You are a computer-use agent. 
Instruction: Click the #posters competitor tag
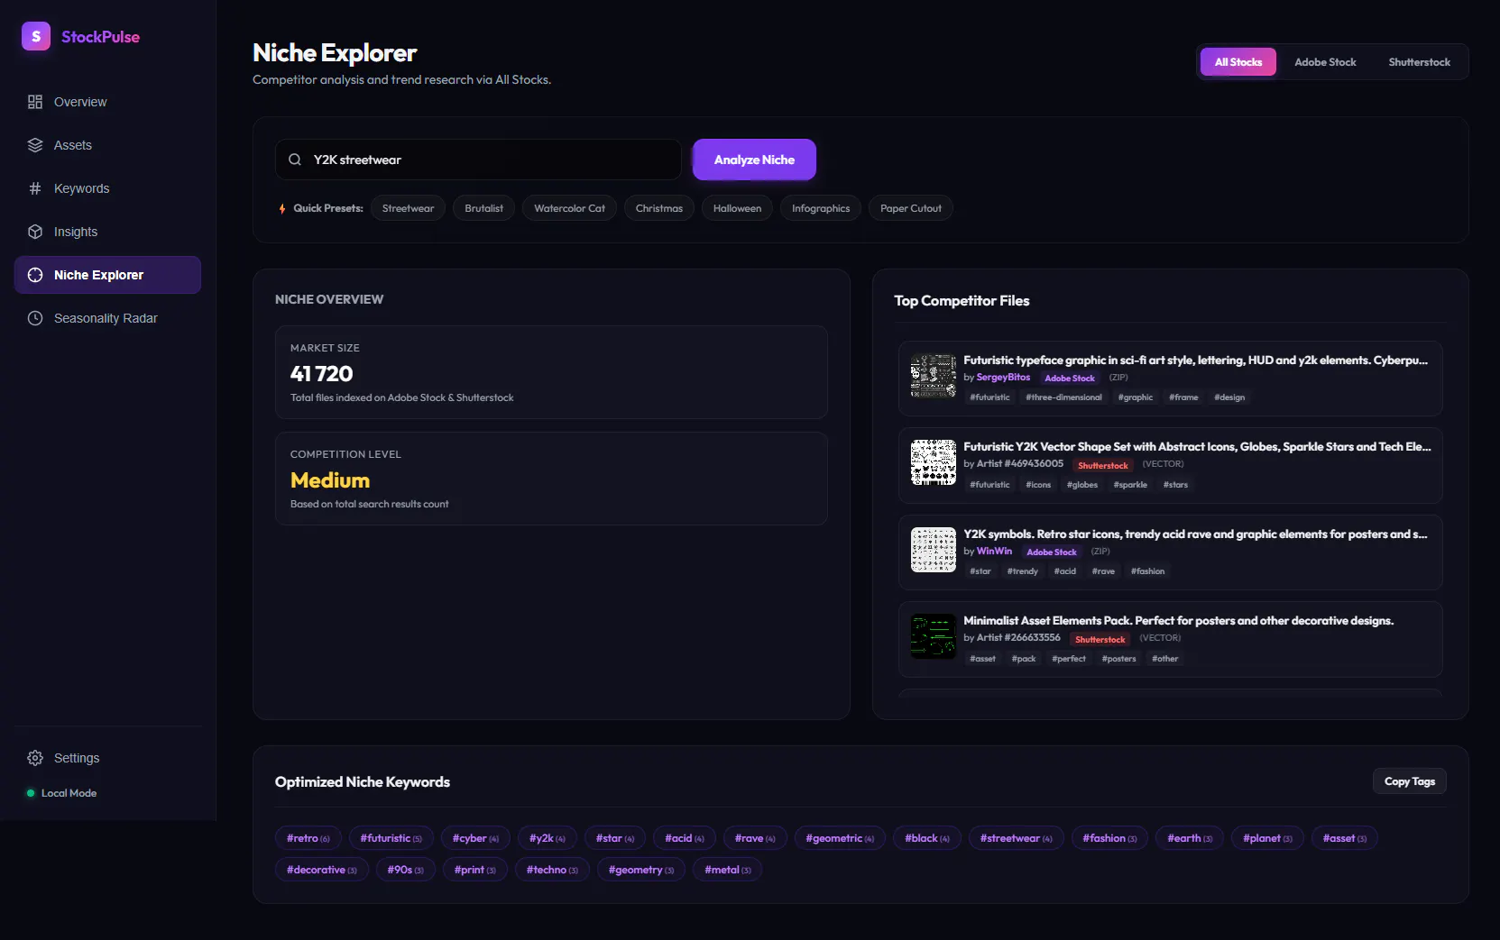[1118, 659]
